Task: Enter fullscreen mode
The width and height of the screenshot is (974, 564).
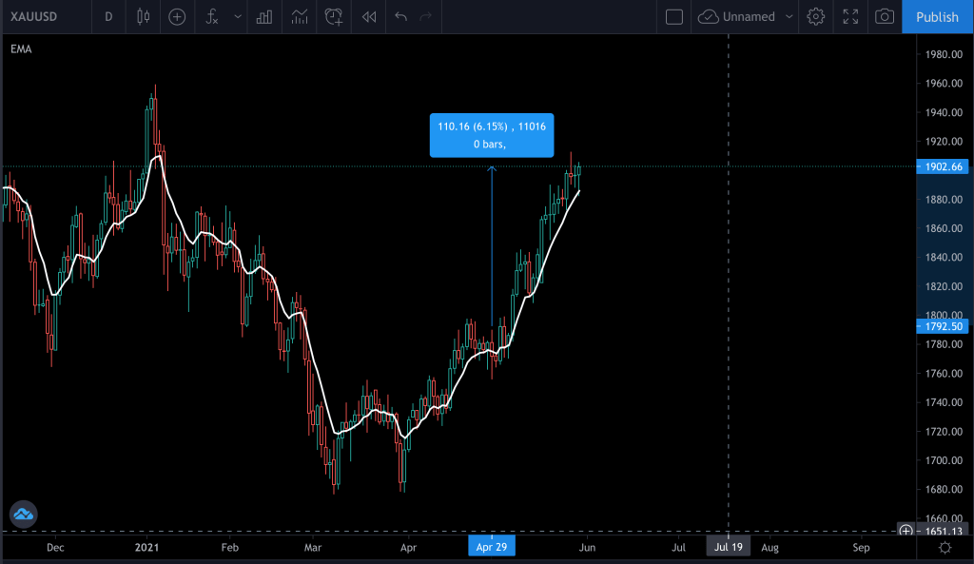Action: [x=850, y=16]
